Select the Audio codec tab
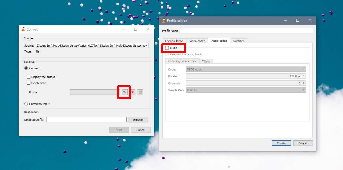Viewport: 343px width, 170px height. point(219,41)
